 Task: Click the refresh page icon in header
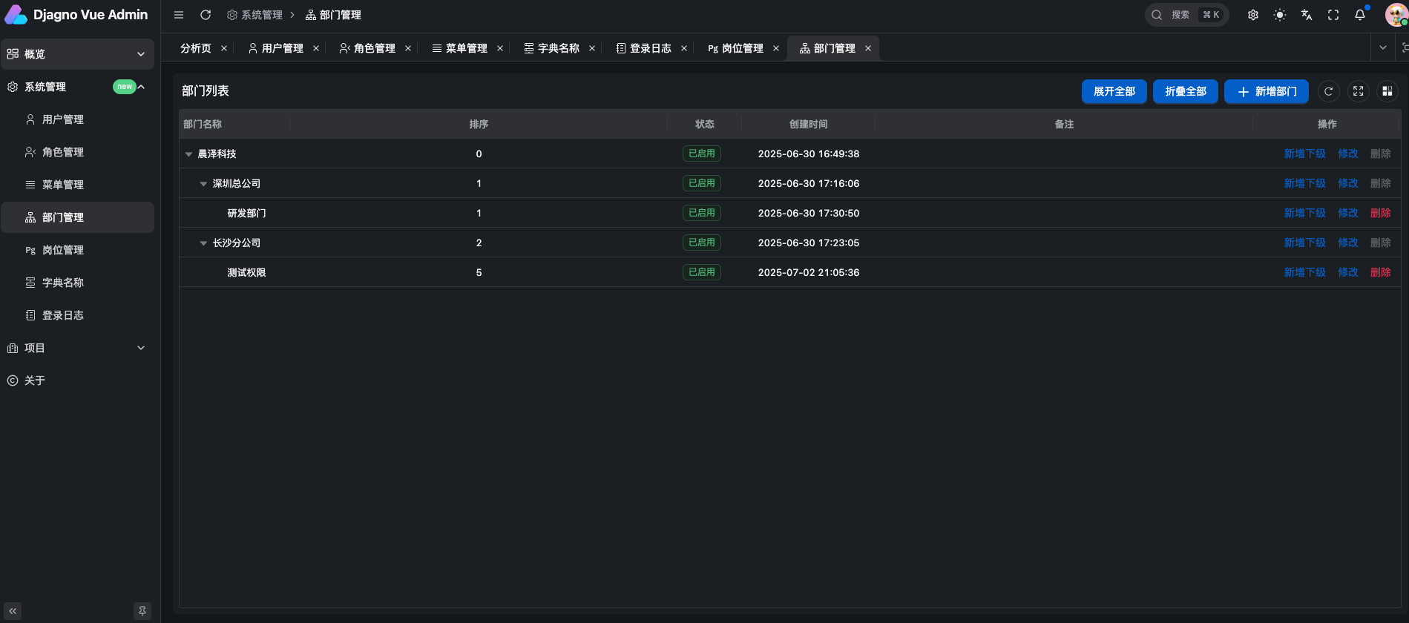tap(206, 15)
